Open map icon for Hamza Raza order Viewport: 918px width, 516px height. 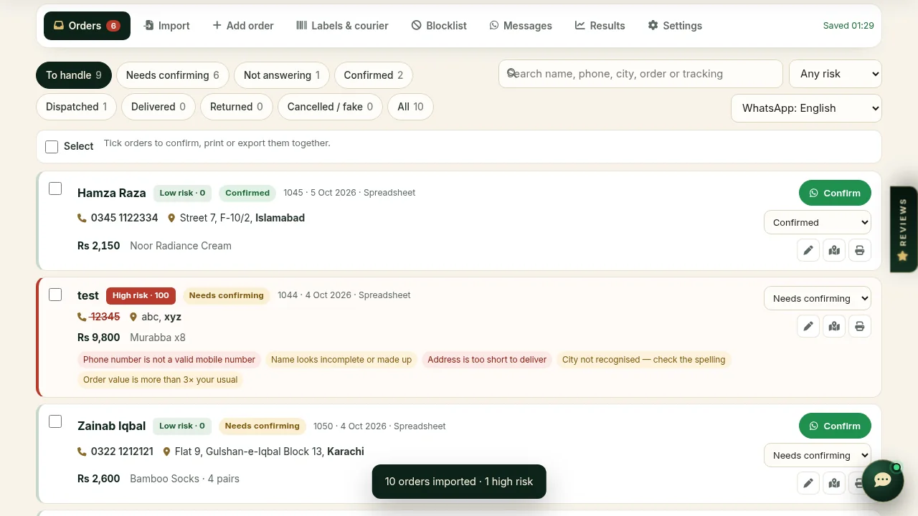coord(834,250)
